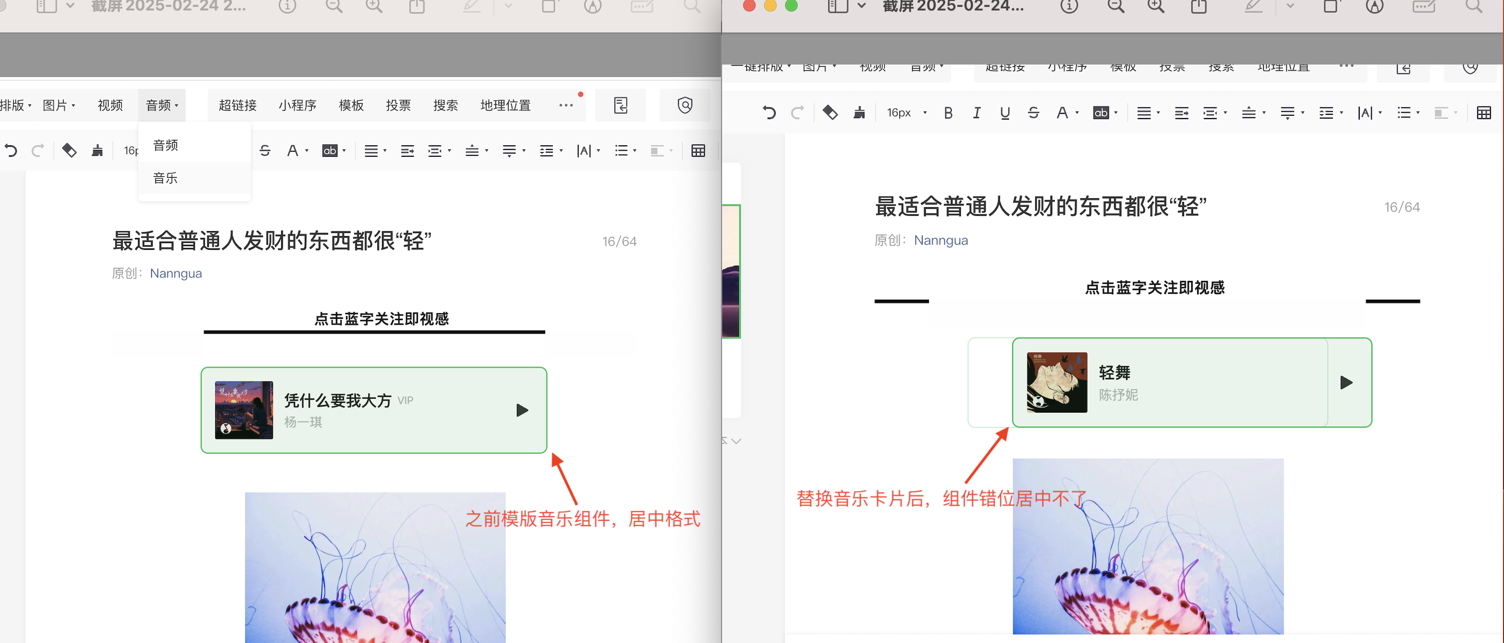The width and height of the screenshot is (1504, 643).
Task: Select 音频 option in dropdown list
Action: 194,145
